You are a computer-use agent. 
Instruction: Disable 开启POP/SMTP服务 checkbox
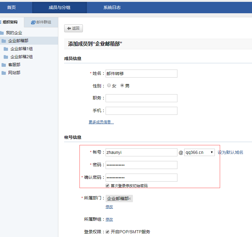107,232
